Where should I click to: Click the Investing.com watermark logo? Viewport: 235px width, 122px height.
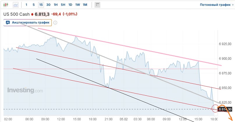point(25,90)
